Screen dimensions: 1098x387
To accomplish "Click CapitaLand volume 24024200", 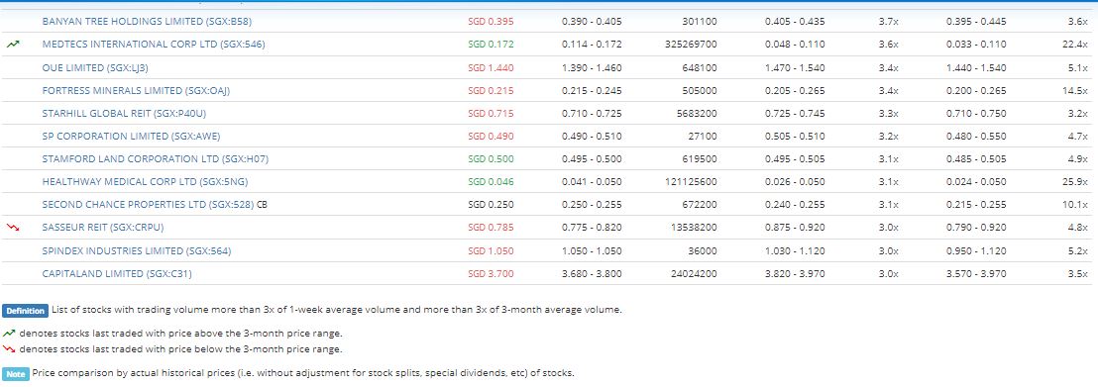I will 694,273.
